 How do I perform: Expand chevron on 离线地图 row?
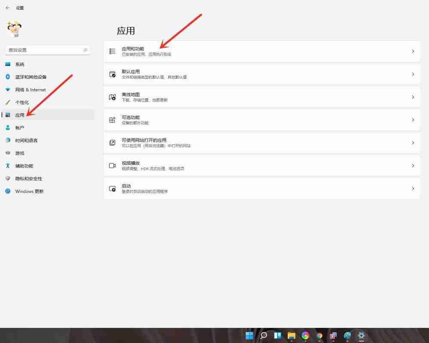pos(413,97)
